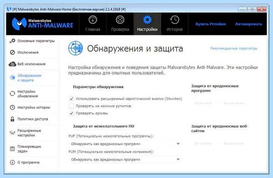Viewport: 273px width, 178px height.
Task: Open Настройки истории settings section
Action: (x=33, y=108)
